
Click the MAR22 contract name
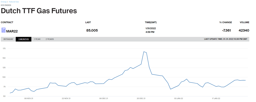click(12, 31)
